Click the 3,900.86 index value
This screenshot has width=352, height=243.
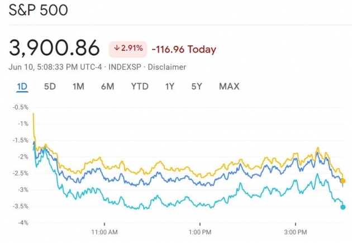[54, 49]
